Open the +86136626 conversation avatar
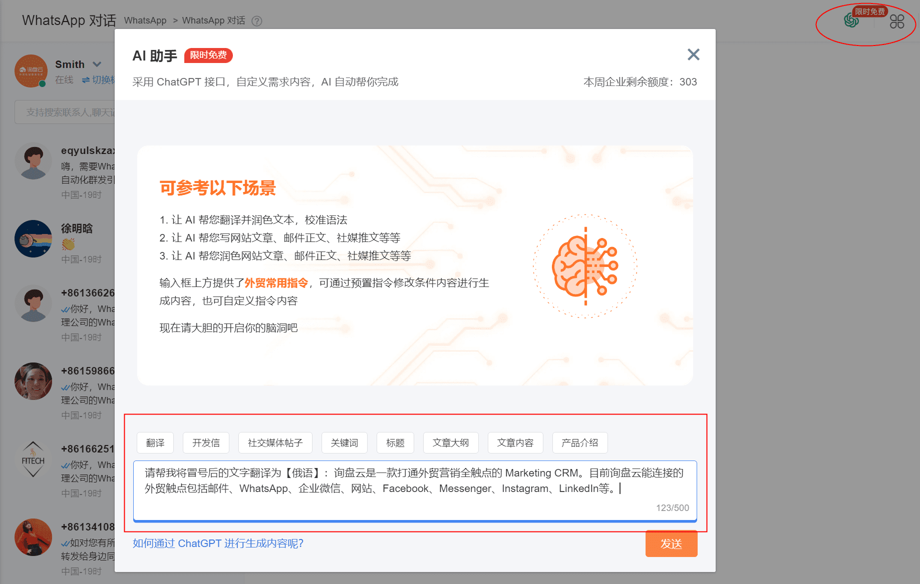 (34, 304)
